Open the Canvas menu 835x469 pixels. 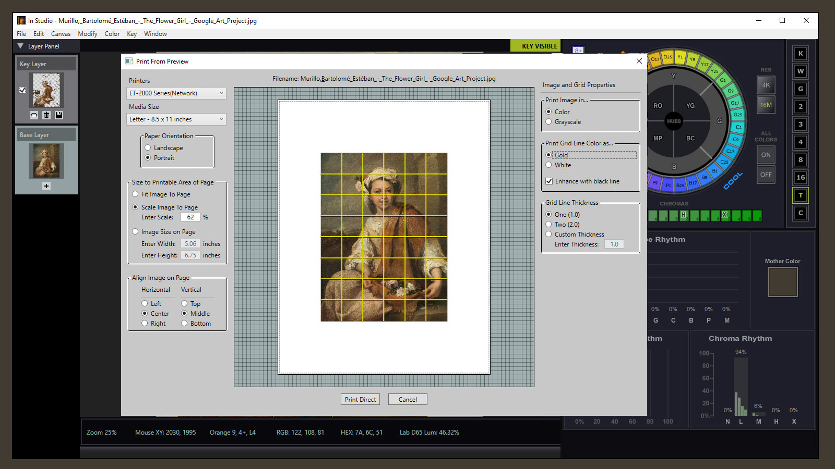point(61,34)
